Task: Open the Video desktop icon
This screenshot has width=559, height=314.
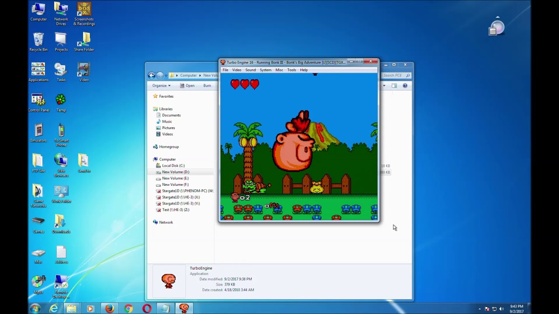Action: 84,72
